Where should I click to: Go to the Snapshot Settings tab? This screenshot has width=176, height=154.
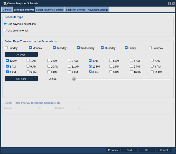(x=76, y=10)
